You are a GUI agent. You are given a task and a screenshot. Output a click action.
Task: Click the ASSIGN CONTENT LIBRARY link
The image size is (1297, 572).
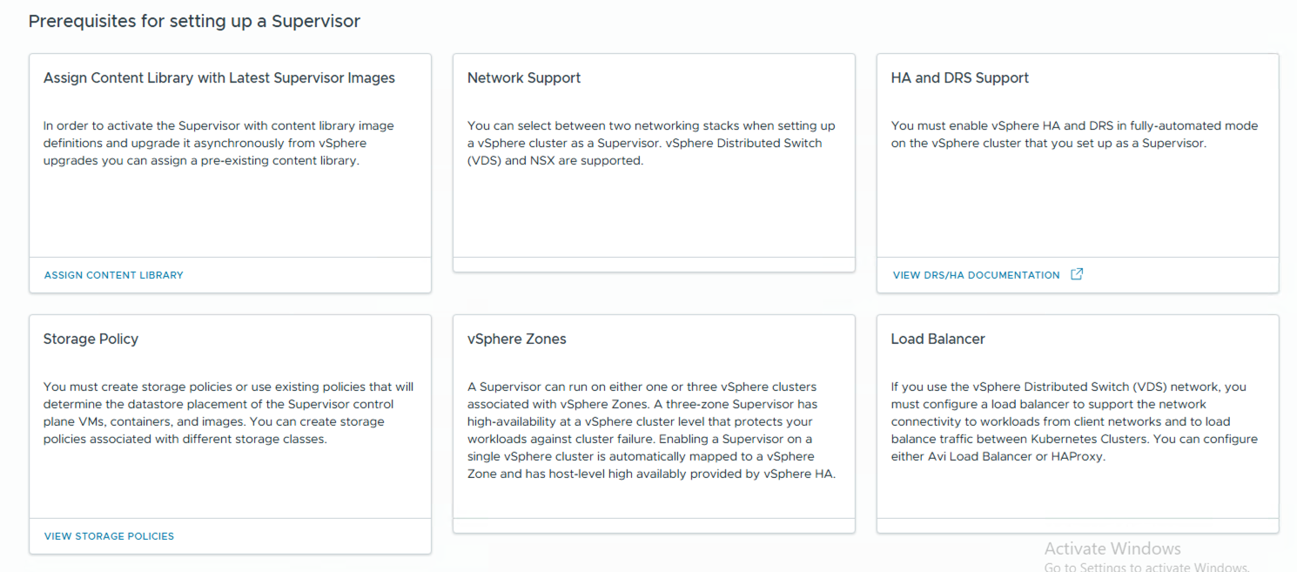click(114, 275)
